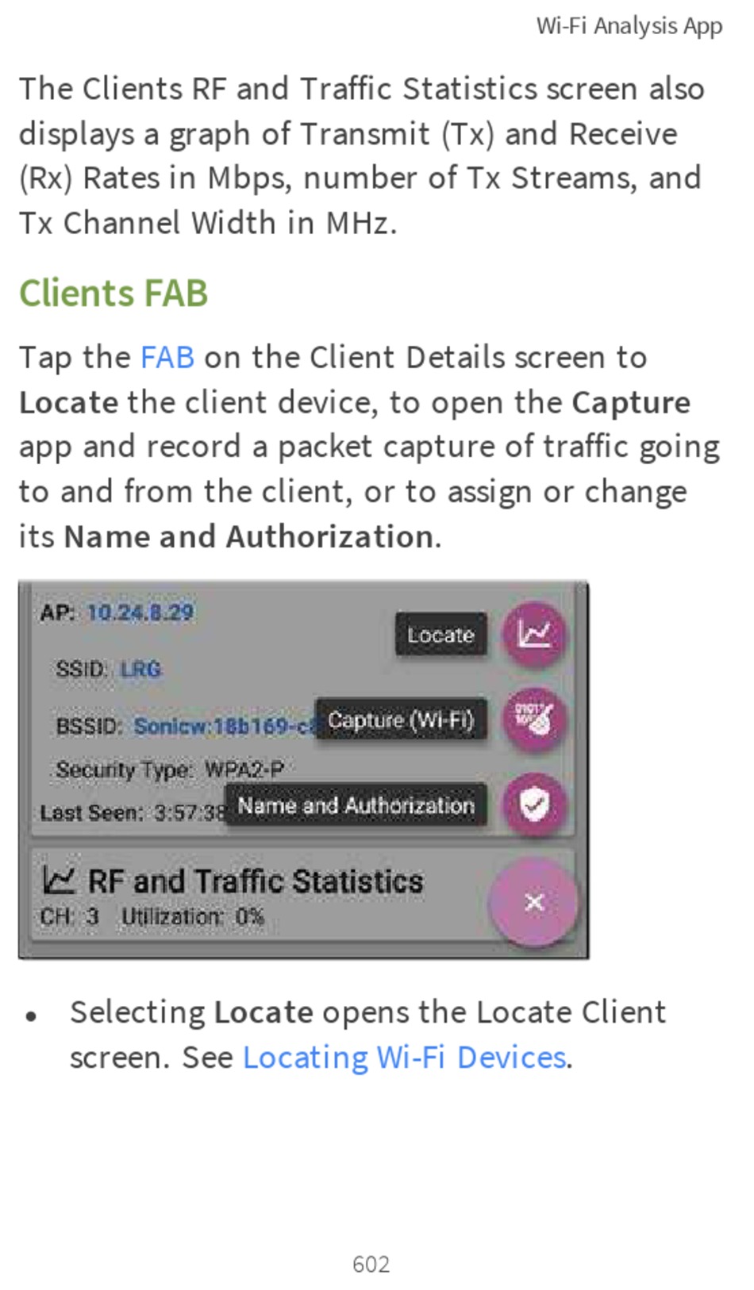Tap the Locate chart icon button
Screen dimensions: 754x1290
pyautogui.click(x=534, y=634)
